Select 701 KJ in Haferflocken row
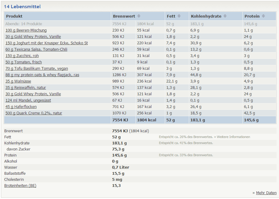This screenshot has height=199, width=279. (x=118, y=107)
